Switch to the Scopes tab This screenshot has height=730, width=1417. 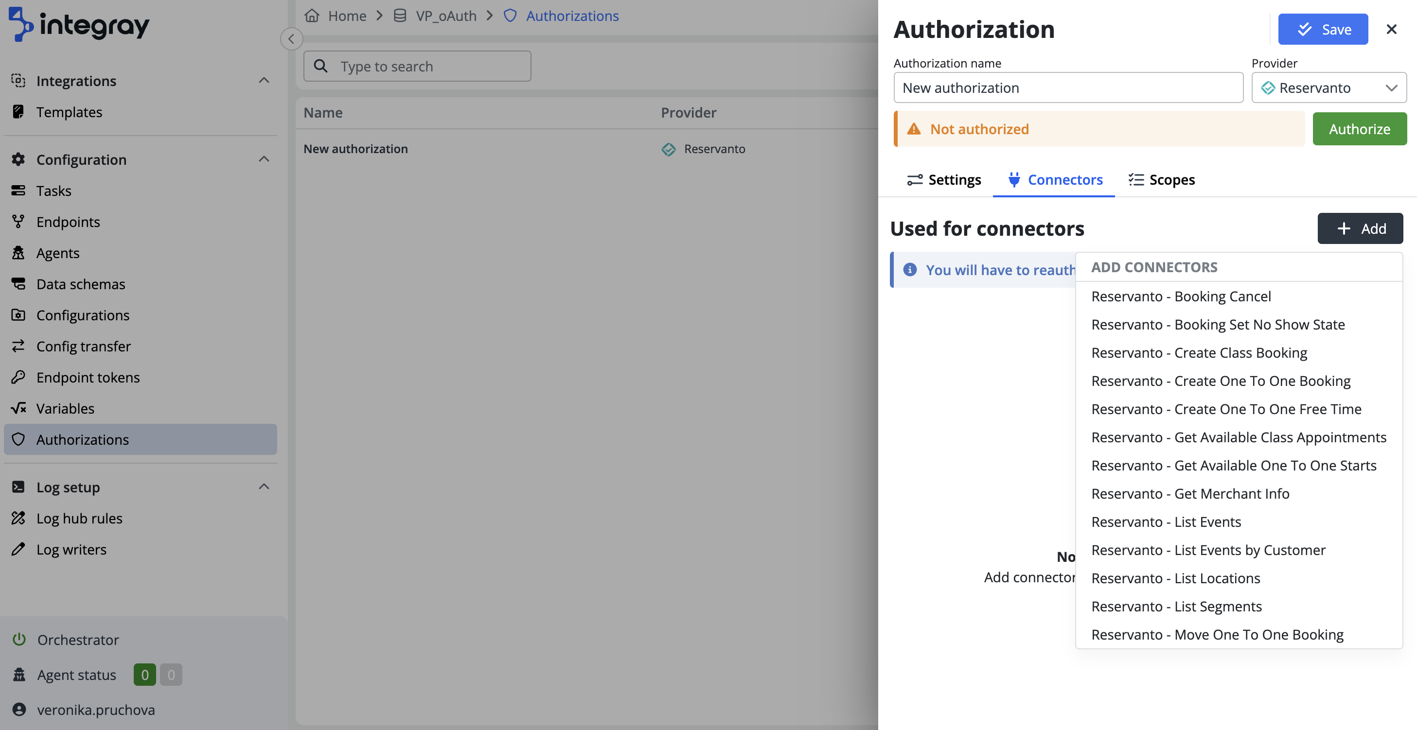click(x=1162, y=180)
